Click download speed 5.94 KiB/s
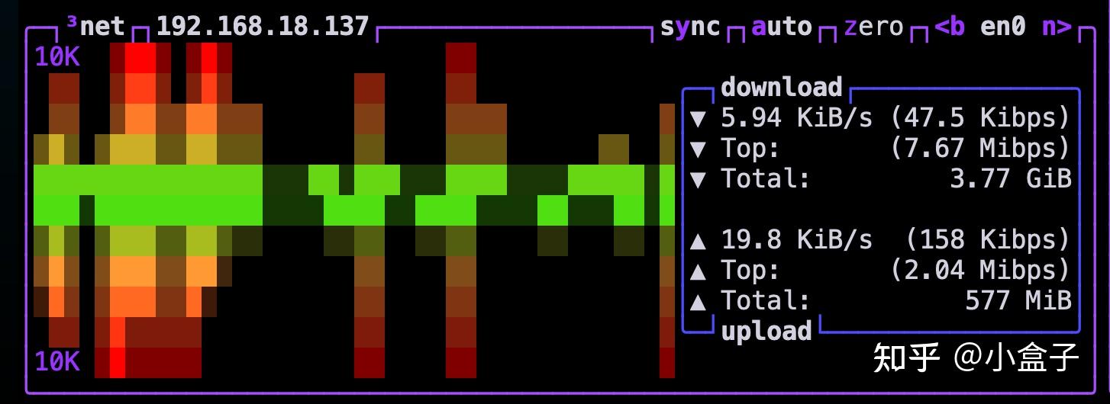 click(x=797, y=118)
